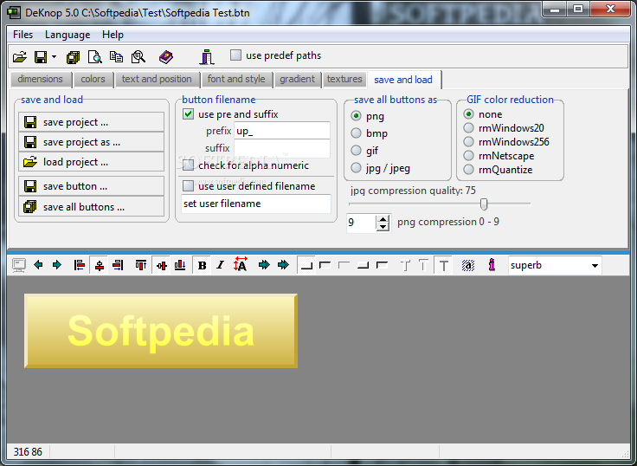Click the letter A with red arrows icon
The width and height of the screenshot is (637, 466).
point(240,264)
